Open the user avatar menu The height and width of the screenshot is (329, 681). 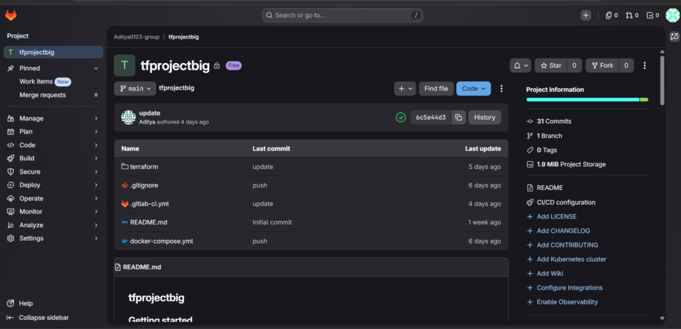coord(672,15)
